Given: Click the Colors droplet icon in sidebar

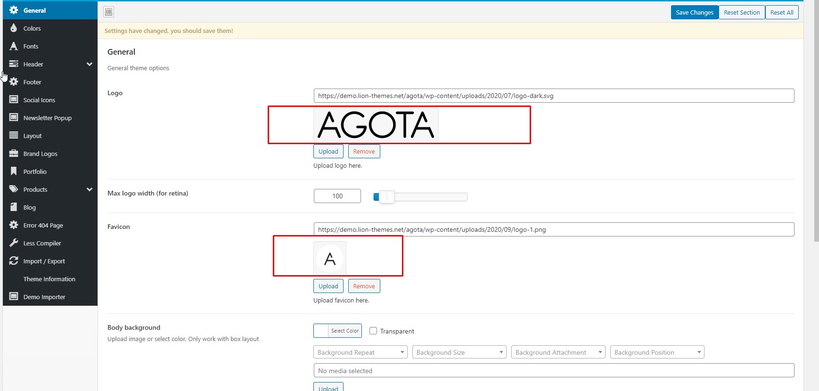Looking at the screenshot, I should click(14, 28).
